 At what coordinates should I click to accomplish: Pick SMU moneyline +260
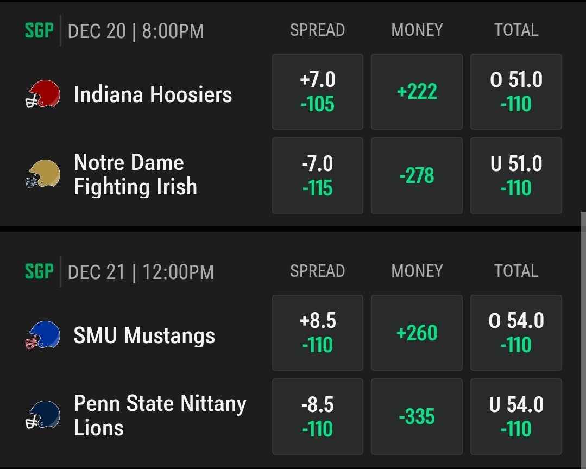pyautogui.click(x=417, y=333)
